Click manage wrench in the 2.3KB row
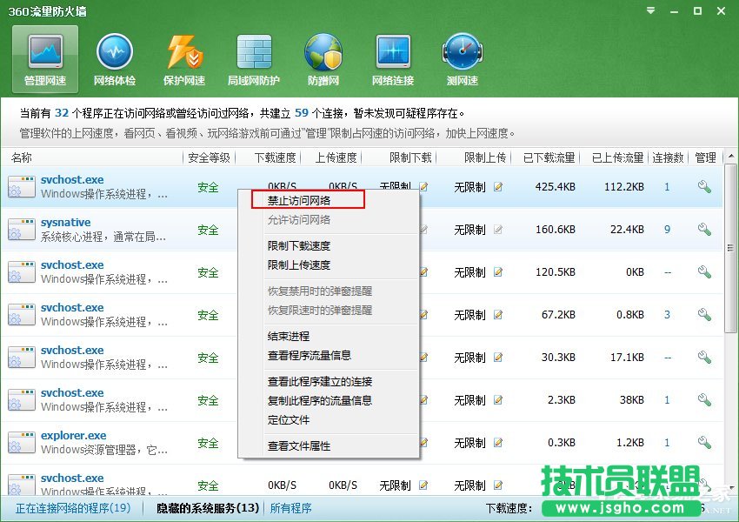The image size is (739, 522). pyautogui.click(x=704, y=400)
